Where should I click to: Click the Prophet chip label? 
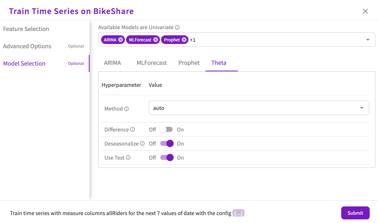172,40
